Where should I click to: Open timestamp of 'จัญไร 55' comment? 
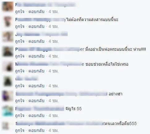[54, 115]
